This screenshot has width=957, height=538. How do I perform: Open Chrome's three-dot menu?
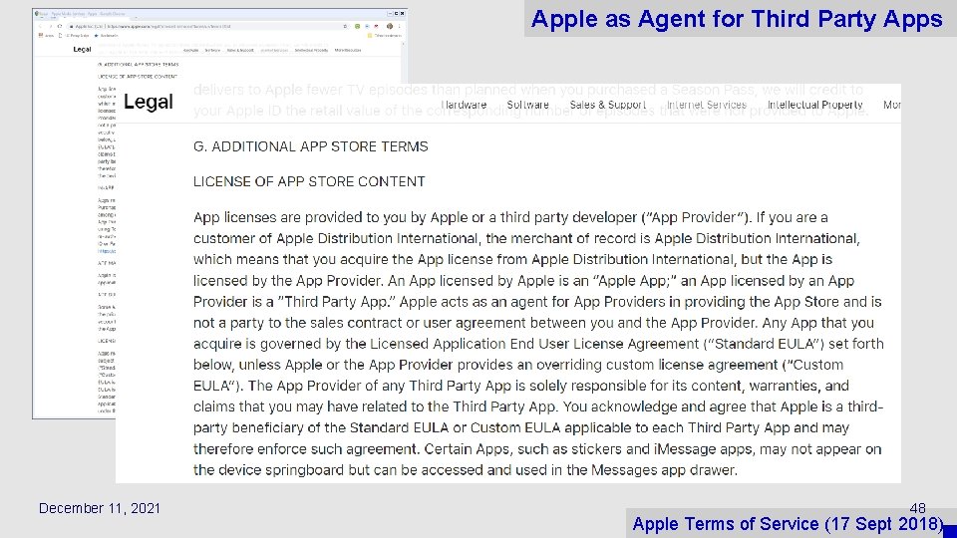[x=399, y=26]
